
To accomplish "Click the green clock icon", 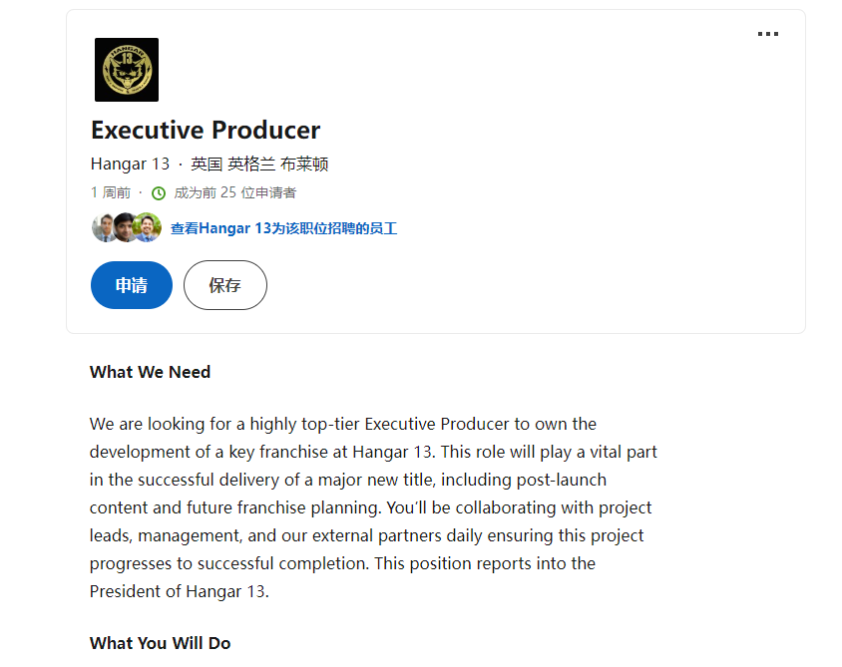I will point(159,193).
